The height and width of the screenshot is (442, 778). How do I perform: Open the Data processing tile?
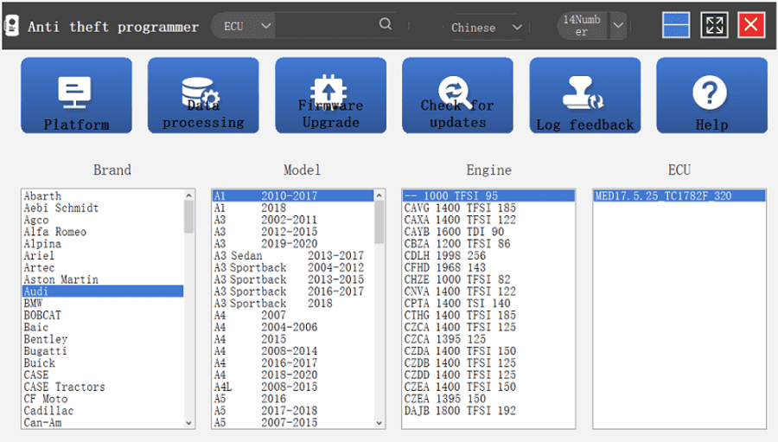tap(203, 95)
